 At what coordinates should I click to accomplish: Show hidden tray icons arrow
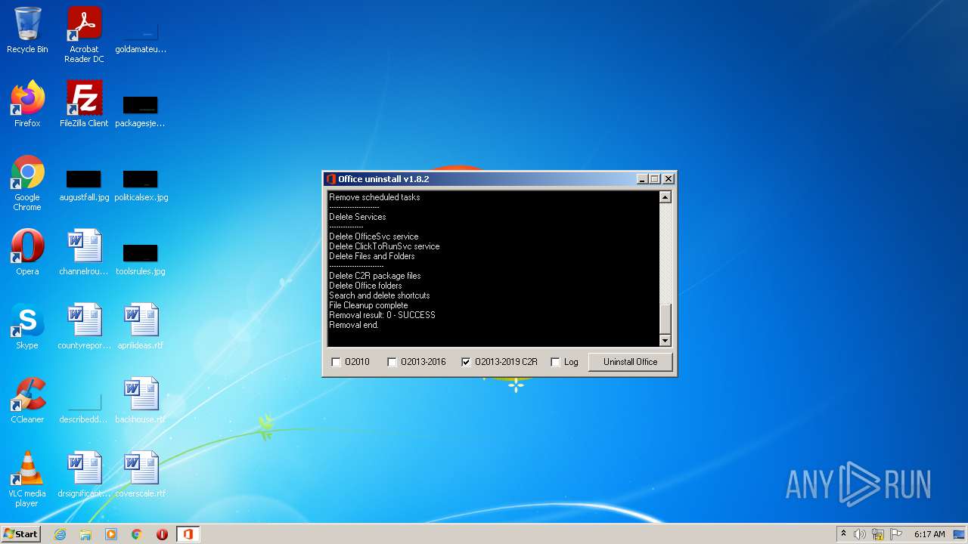click(x=843, y=534)
